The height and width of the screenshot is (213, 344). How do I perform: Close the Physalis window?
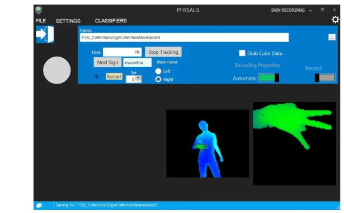click(x=334, y=10)
